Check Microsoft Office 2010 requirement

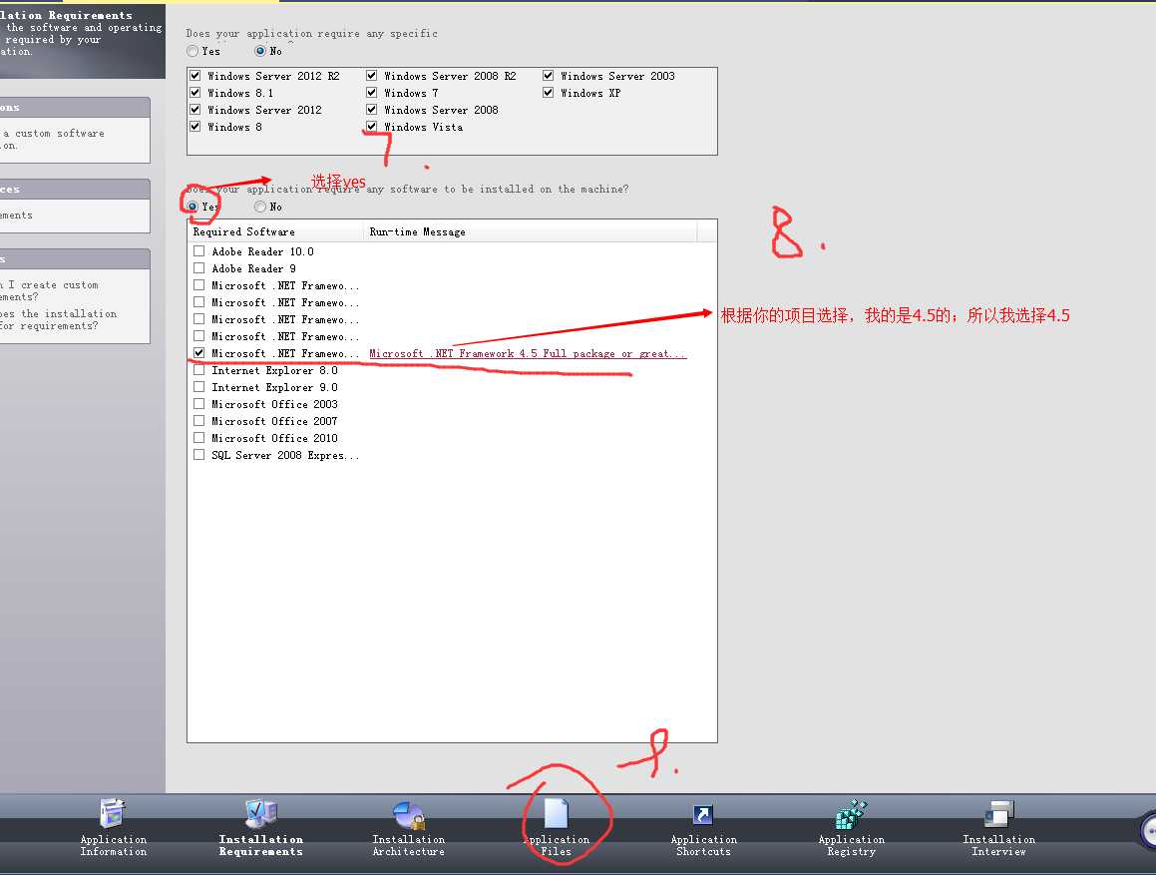(199, 437)
